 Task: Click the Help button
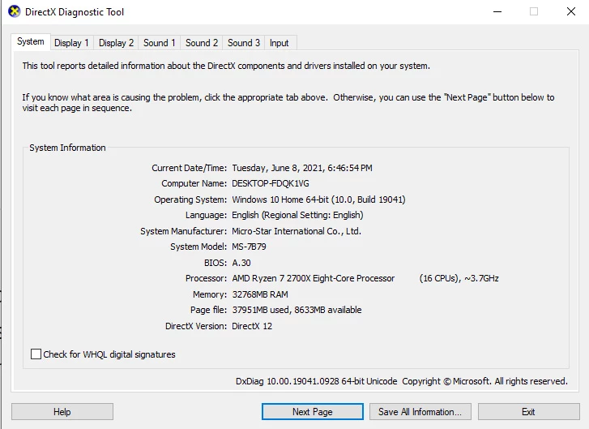pyautogui.click(x=62, y=412)
